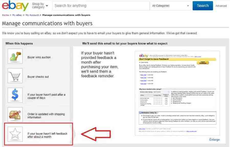Viewport: 230px width, 147px height.
Task: Select the shopping cart checkout icon
Action: pyautogui.click(x=15, y=76)
